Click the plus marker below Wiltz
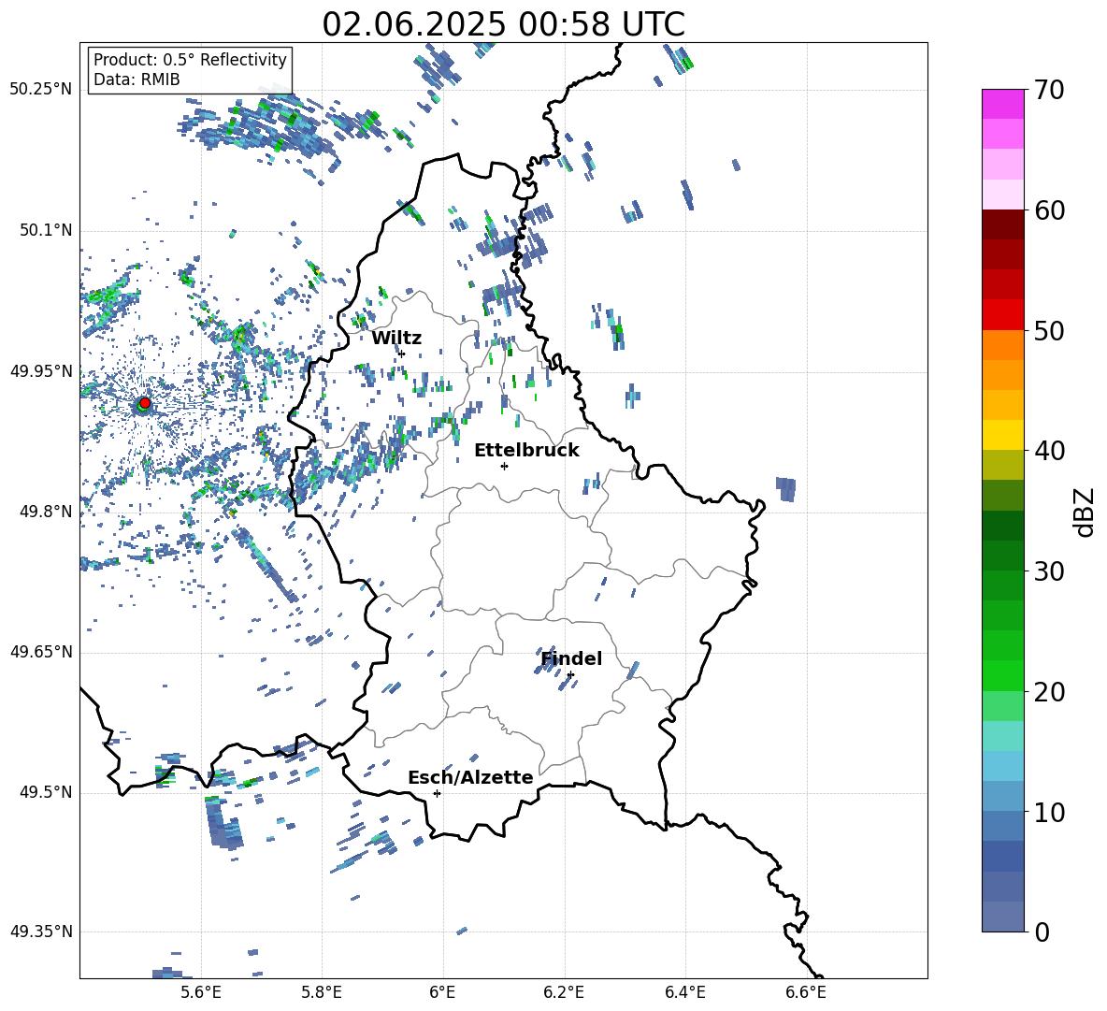 point(402,354)
